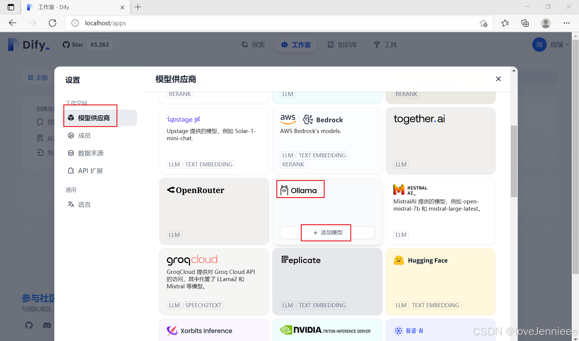Open the 知识库 tab
The height and width of the screenshot is (341, 579).
point(342,45)
